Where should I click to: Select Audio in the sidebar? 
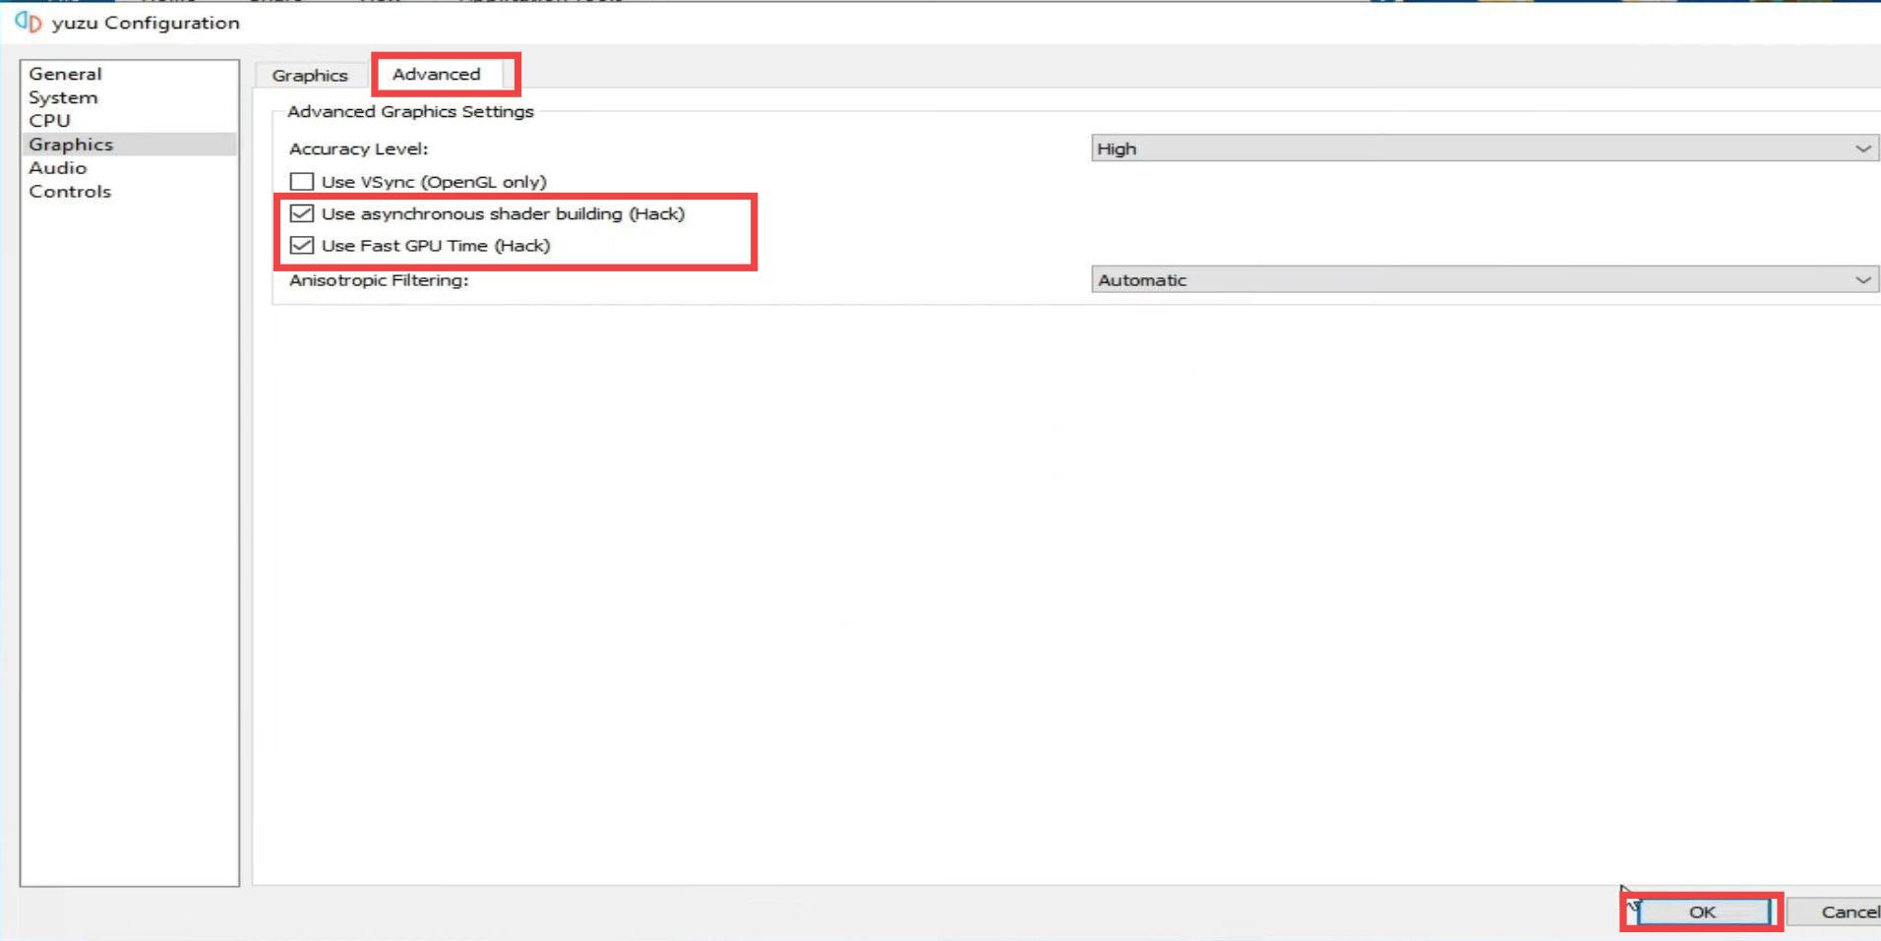coord(57,167)
